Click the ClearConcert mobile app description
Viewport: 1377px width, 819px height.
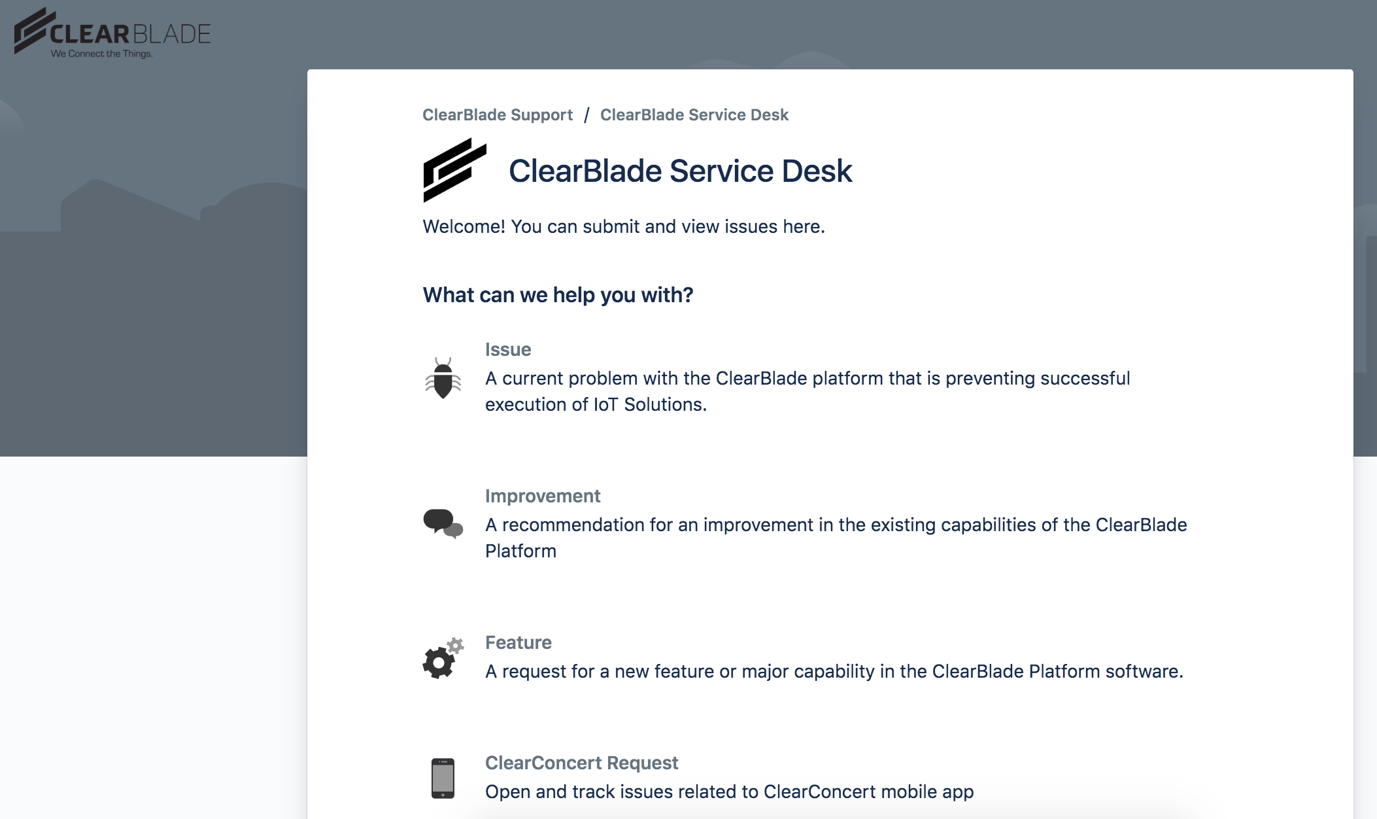coord(729,792)
